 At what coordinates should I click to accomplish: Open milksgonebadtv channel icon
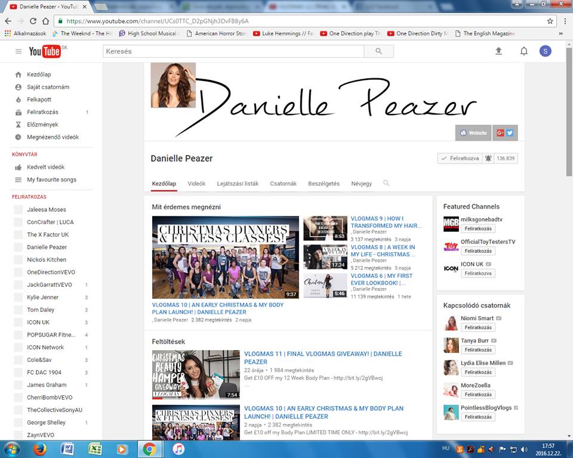pyautogui.click(x=451, y=224)
